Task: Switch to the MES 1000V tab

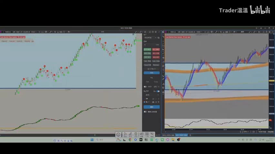Action: [181, 135]
